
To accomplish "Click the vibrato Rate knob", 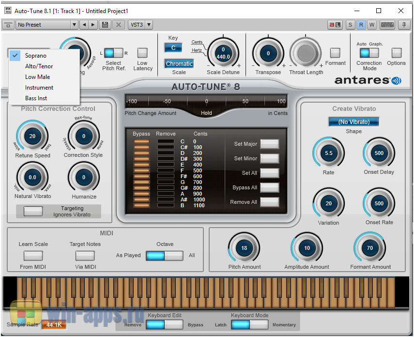I will [x=328, y=153].
